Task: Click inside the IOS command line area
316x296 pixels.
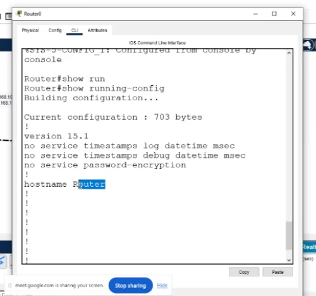Action: 155,156
